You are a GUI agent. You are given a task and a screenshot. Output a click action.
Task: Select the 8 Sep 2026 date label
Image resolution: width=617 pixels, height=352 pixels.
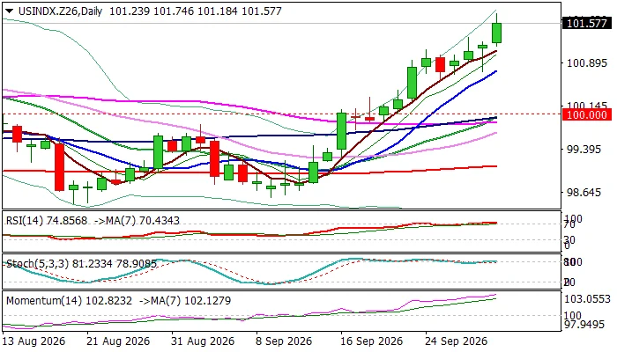pos(284,341)
